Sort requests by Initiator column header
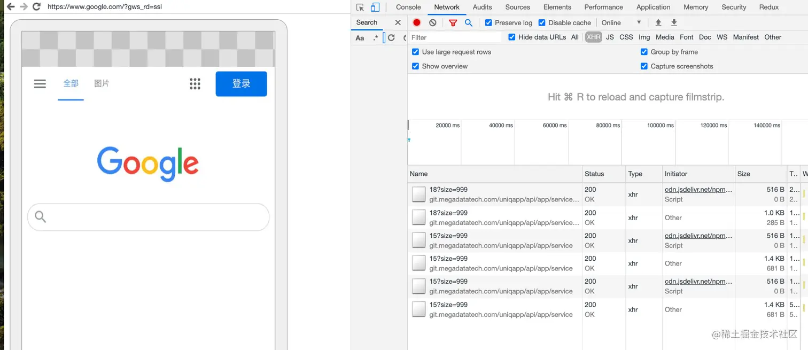This screenshot has width=808, height=350. point(698,174)
